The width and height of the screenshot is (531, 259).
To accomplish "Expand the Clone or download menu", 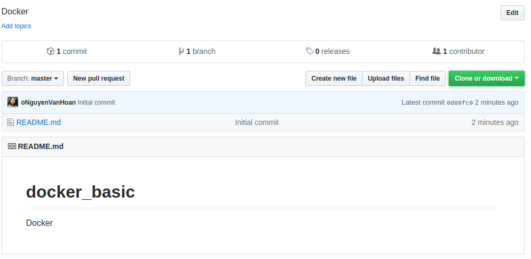I will 486,79.
